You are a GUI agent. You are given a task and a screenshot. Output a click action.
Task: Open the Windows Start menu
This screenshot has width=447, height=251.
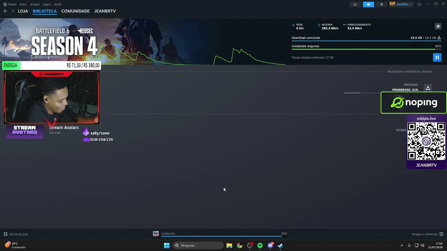(167, 245)
